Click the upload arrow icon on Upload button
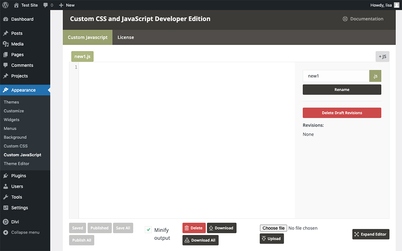The width and height of the screenshot is (402, 251). [264, 239]
